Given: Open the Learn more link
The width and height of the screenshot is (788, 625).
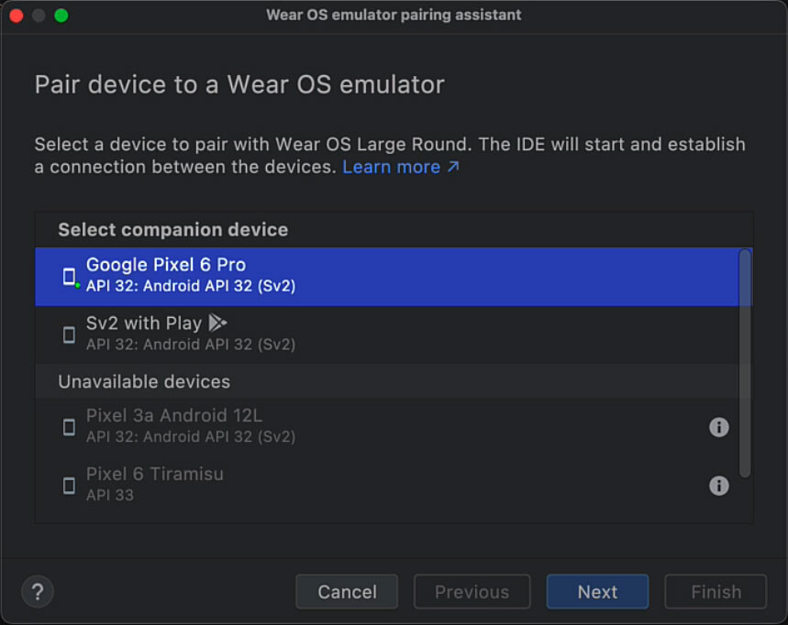Looking at the screenshot, I should click(x=392, y=167).
